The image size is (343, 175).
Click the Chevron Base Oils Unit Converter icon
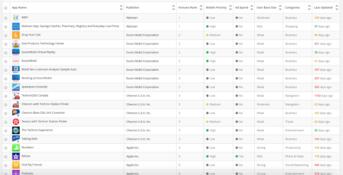tap(16, 113)
